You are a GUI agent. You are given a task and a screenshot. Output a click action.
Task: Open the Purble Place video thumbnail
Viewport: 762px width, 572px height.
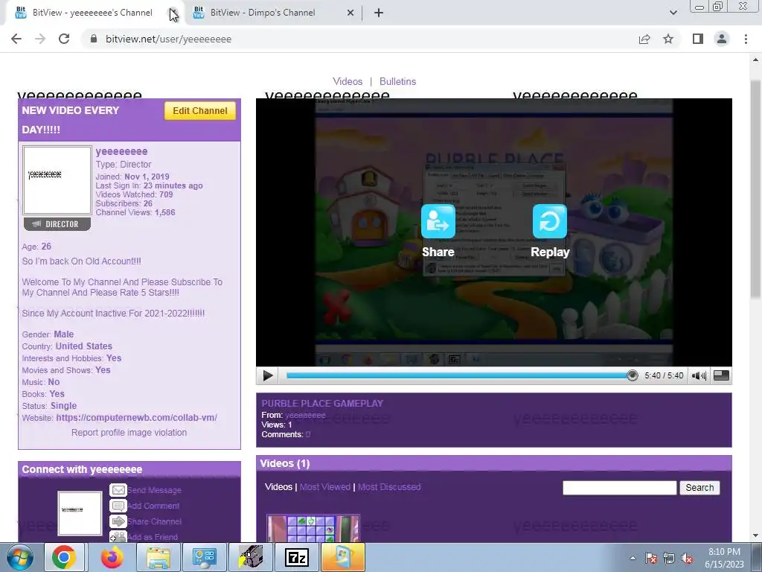pos(313,529)
